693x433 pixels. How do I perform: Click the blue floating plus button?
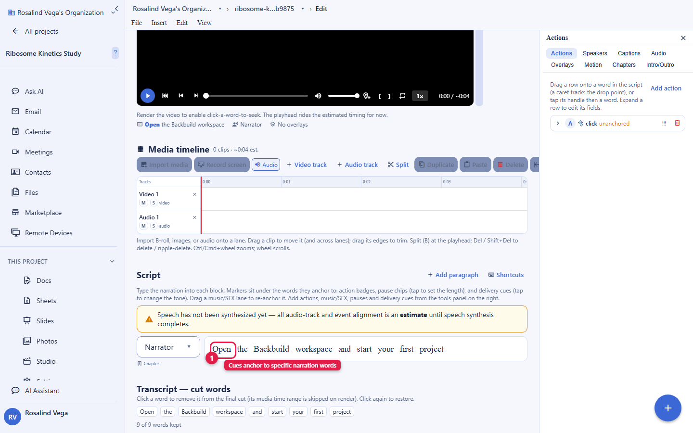pos(668,408)
